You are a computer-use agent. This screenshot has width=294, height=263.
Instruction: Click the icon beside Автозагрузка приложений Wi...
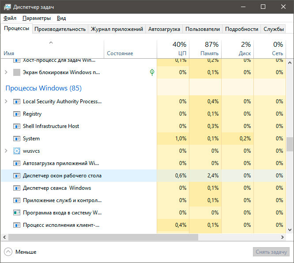tap(17, 163)
